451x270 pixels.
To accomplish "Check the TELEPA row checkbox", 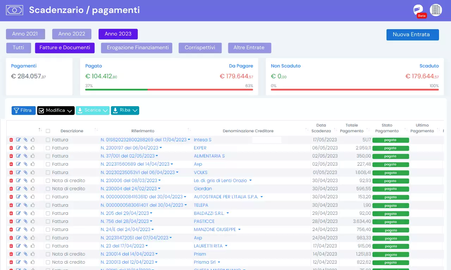I will [x=48, y=205].
